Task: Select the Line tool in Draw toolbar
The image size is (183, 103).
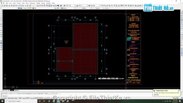Action: [x=1, y=11]
